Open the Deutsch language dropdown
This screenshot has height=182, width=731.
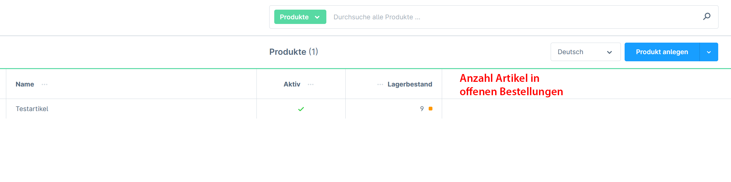pos(586,52)
